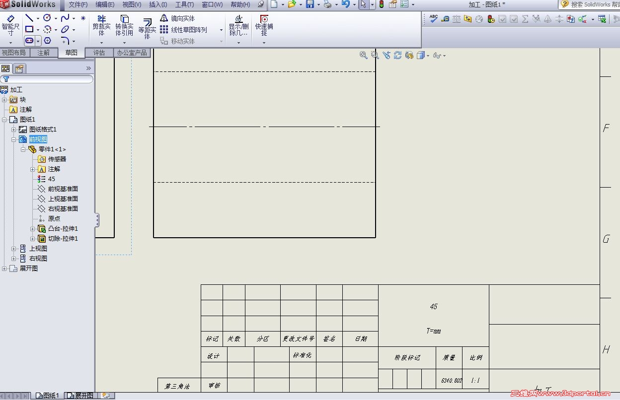Click the Zoom to Fit icon
The height and width of the screenshot is (400, 620).
pyautogui.click(x=364, y=55)
